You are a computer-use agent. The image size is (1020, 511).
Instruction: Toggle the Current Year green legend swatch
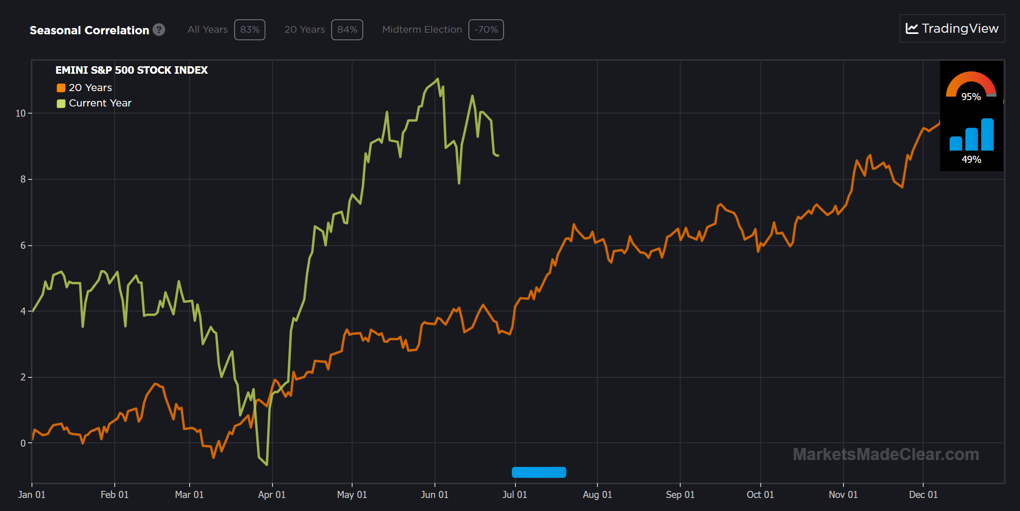tap(61, 103)
